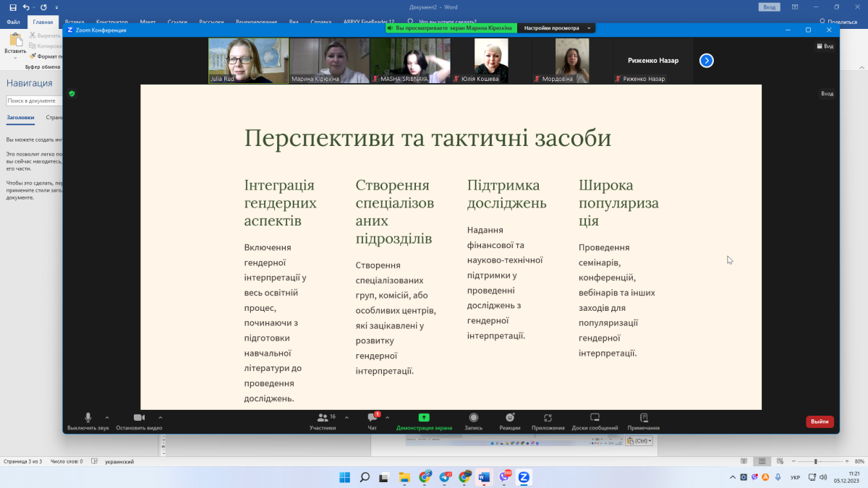
Task: Open the Zoom Chat icon
Action: click(x=372, y=418)
